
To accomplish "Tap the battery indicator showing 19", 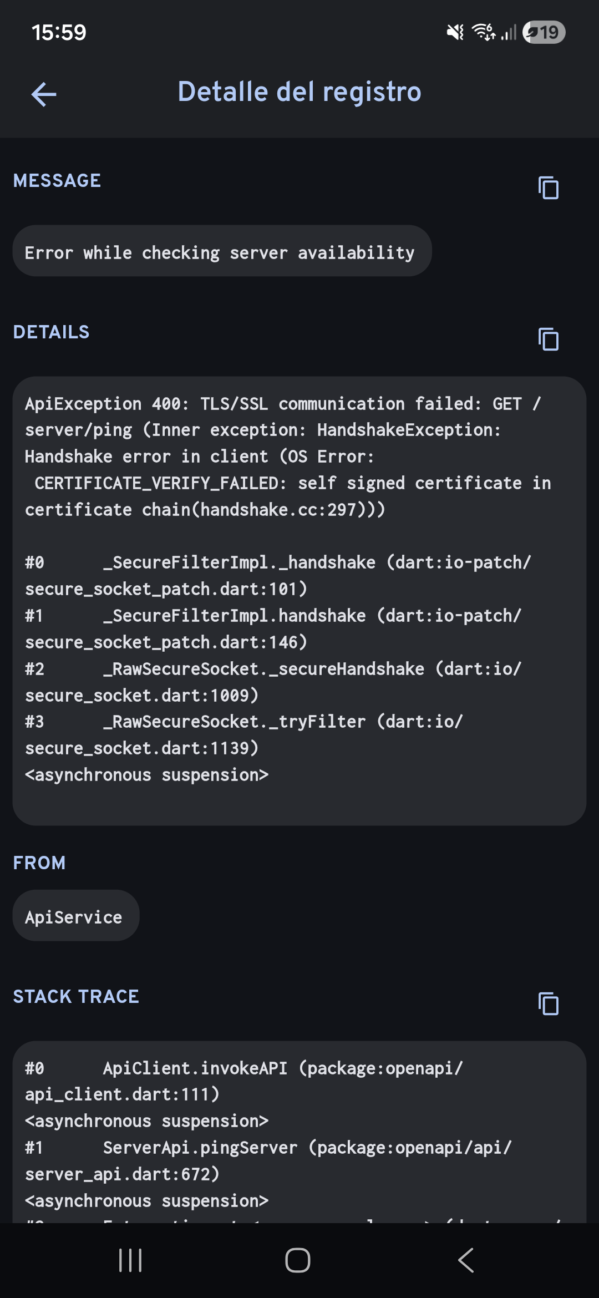I will coord(544,33).
